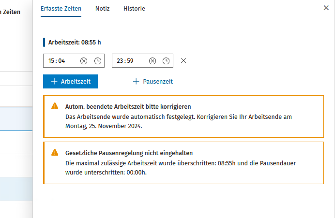Screen dimensions: 335x218
Task: Click warning icon for Pausenregelung notice
Action: point(55,153)
